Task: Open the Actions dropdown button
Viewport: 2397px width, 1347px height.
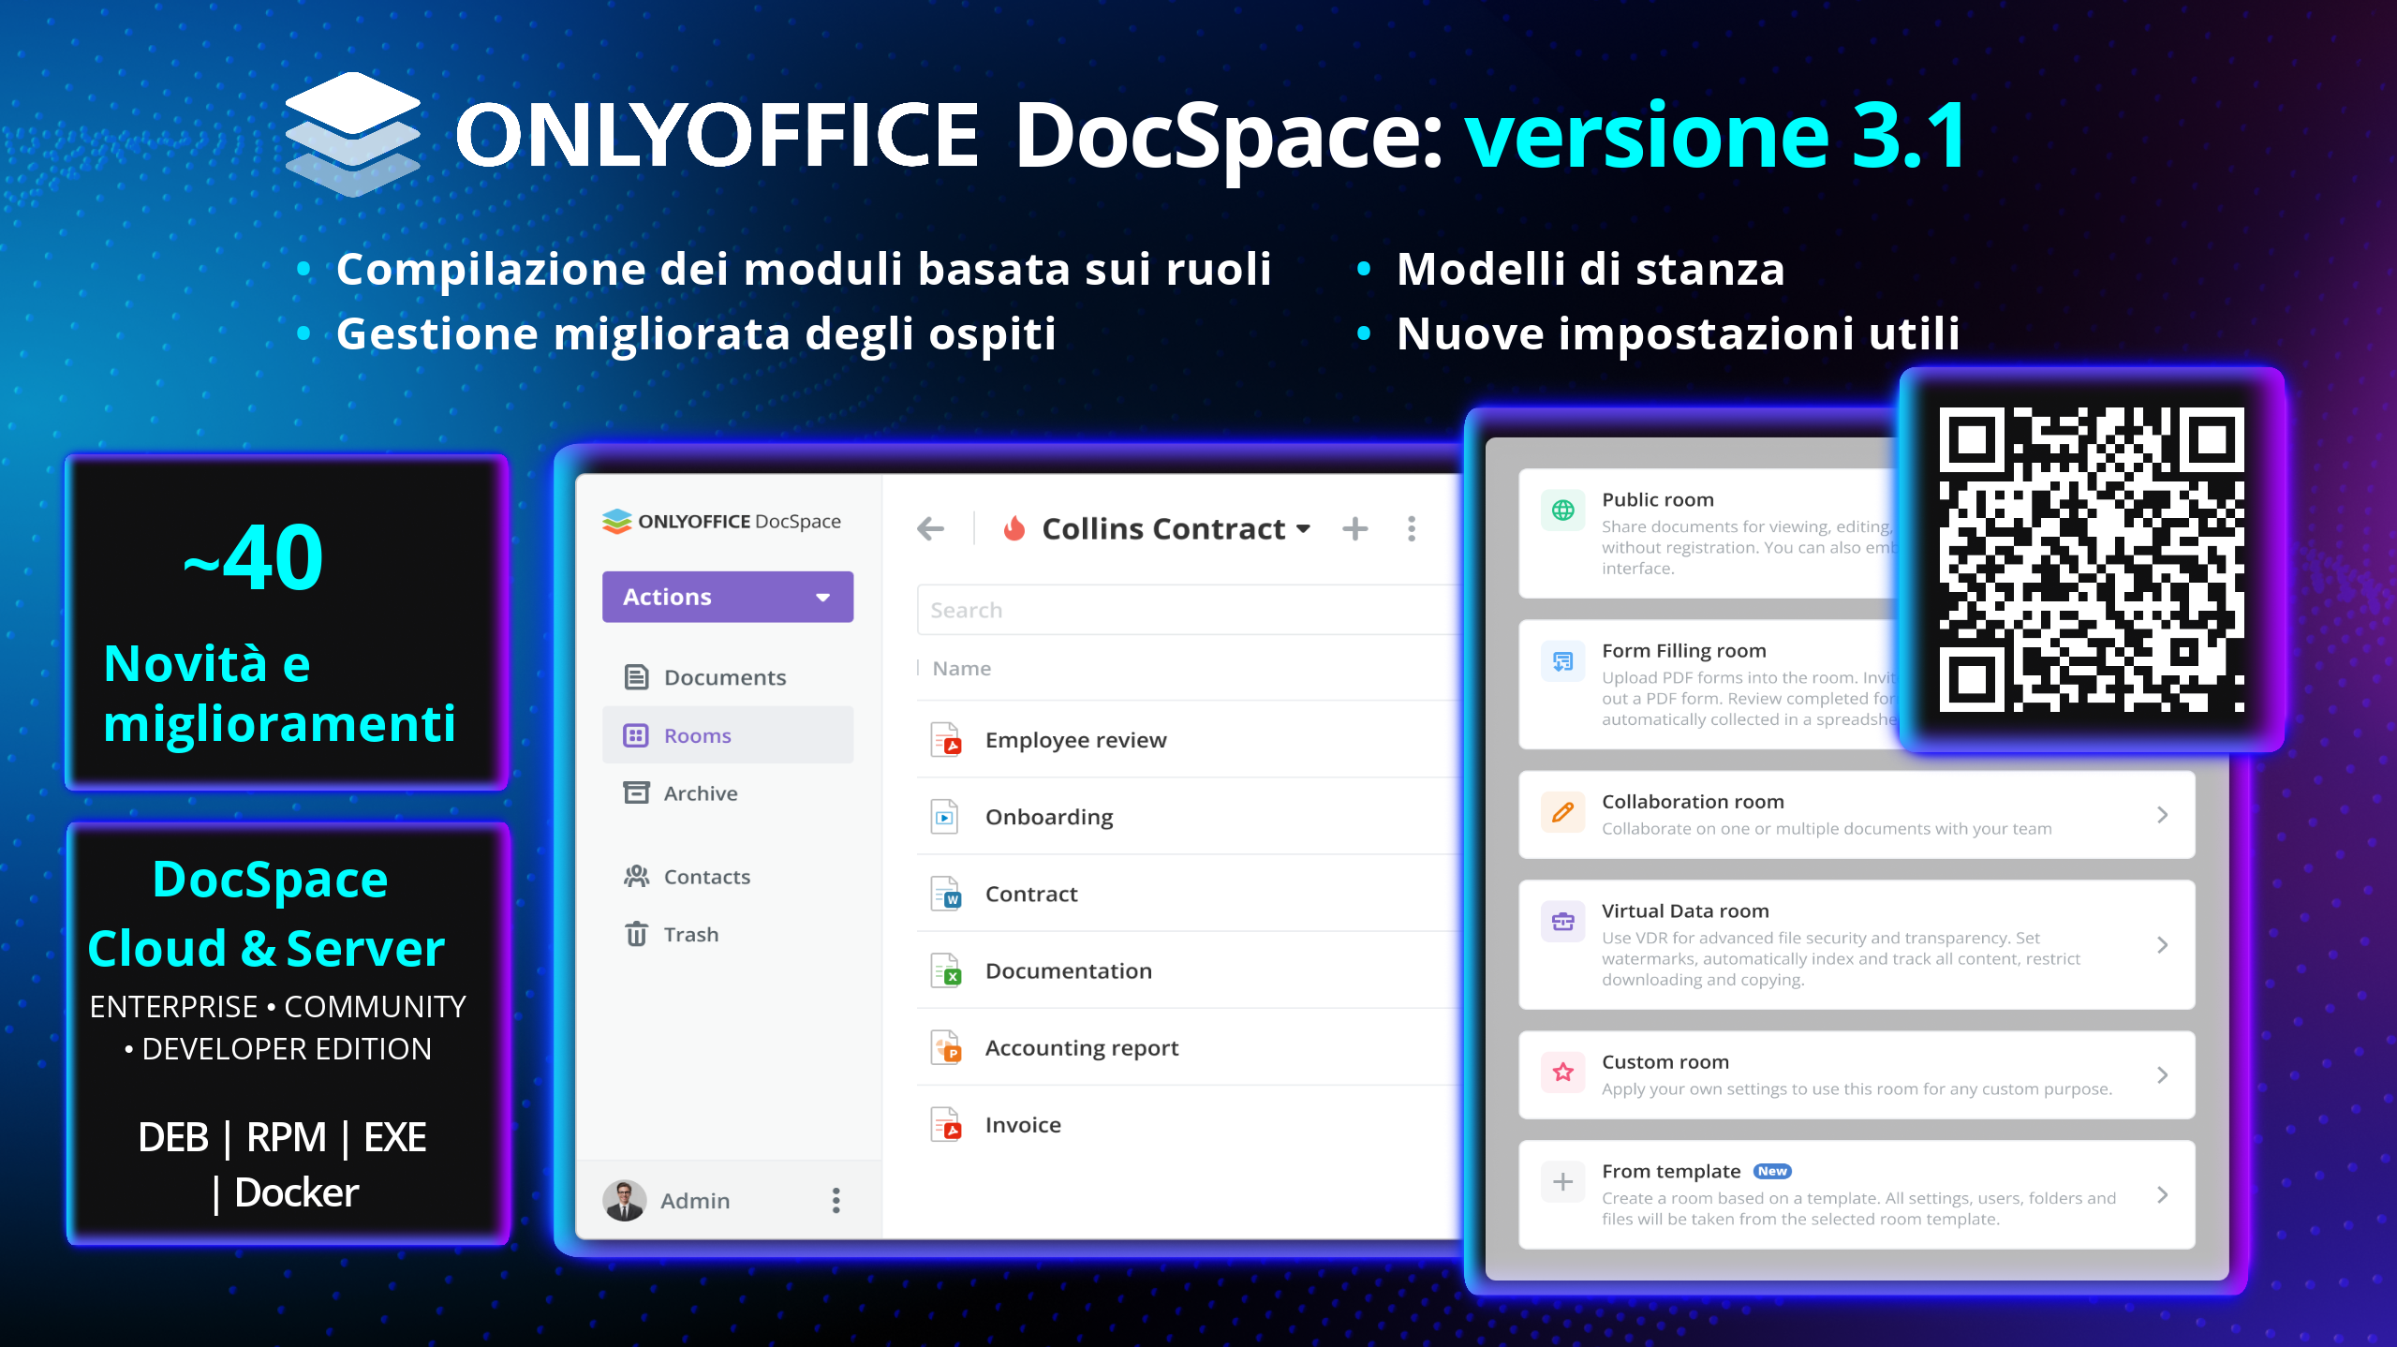Action: 727,597
